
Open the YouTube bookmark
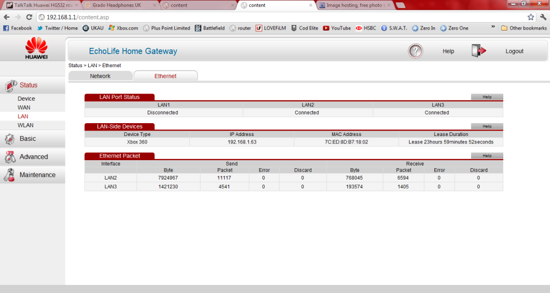pyautogui.click(x=337, y=28)
